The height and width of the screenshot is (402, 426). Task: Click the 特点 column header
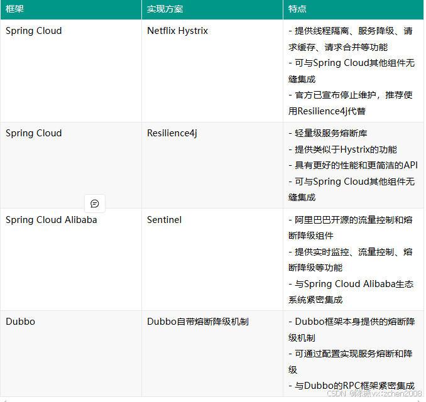pyautogui.click(x=353, y=9)
